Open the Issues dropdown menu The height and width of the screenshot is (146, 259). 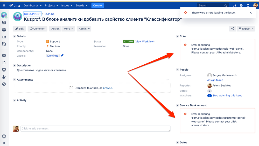pyautogui.click(x=67, y=5)
